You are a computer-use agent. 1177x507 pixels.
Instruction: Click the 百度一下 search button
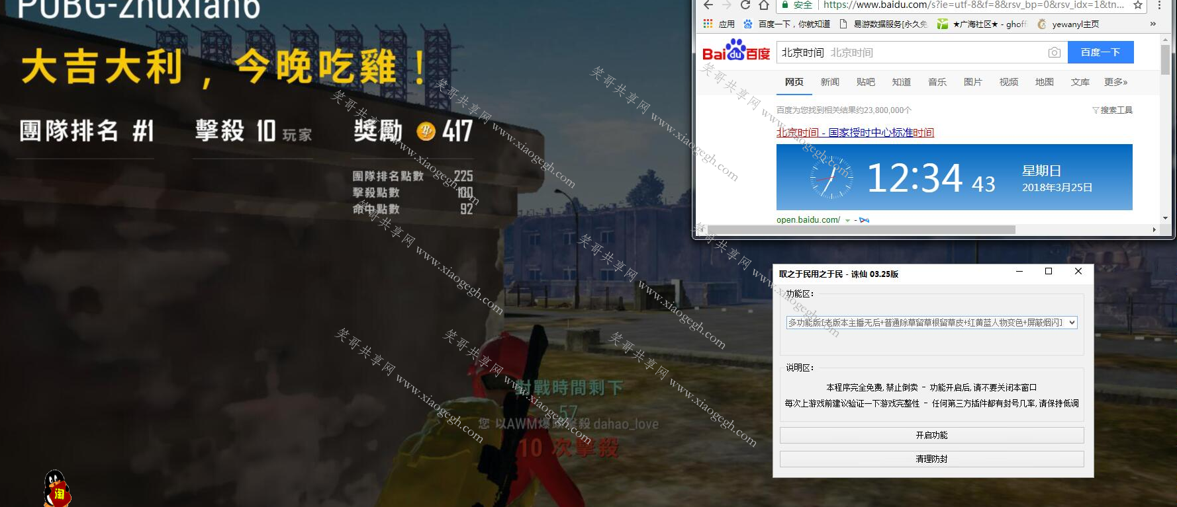coord(1100,52)
